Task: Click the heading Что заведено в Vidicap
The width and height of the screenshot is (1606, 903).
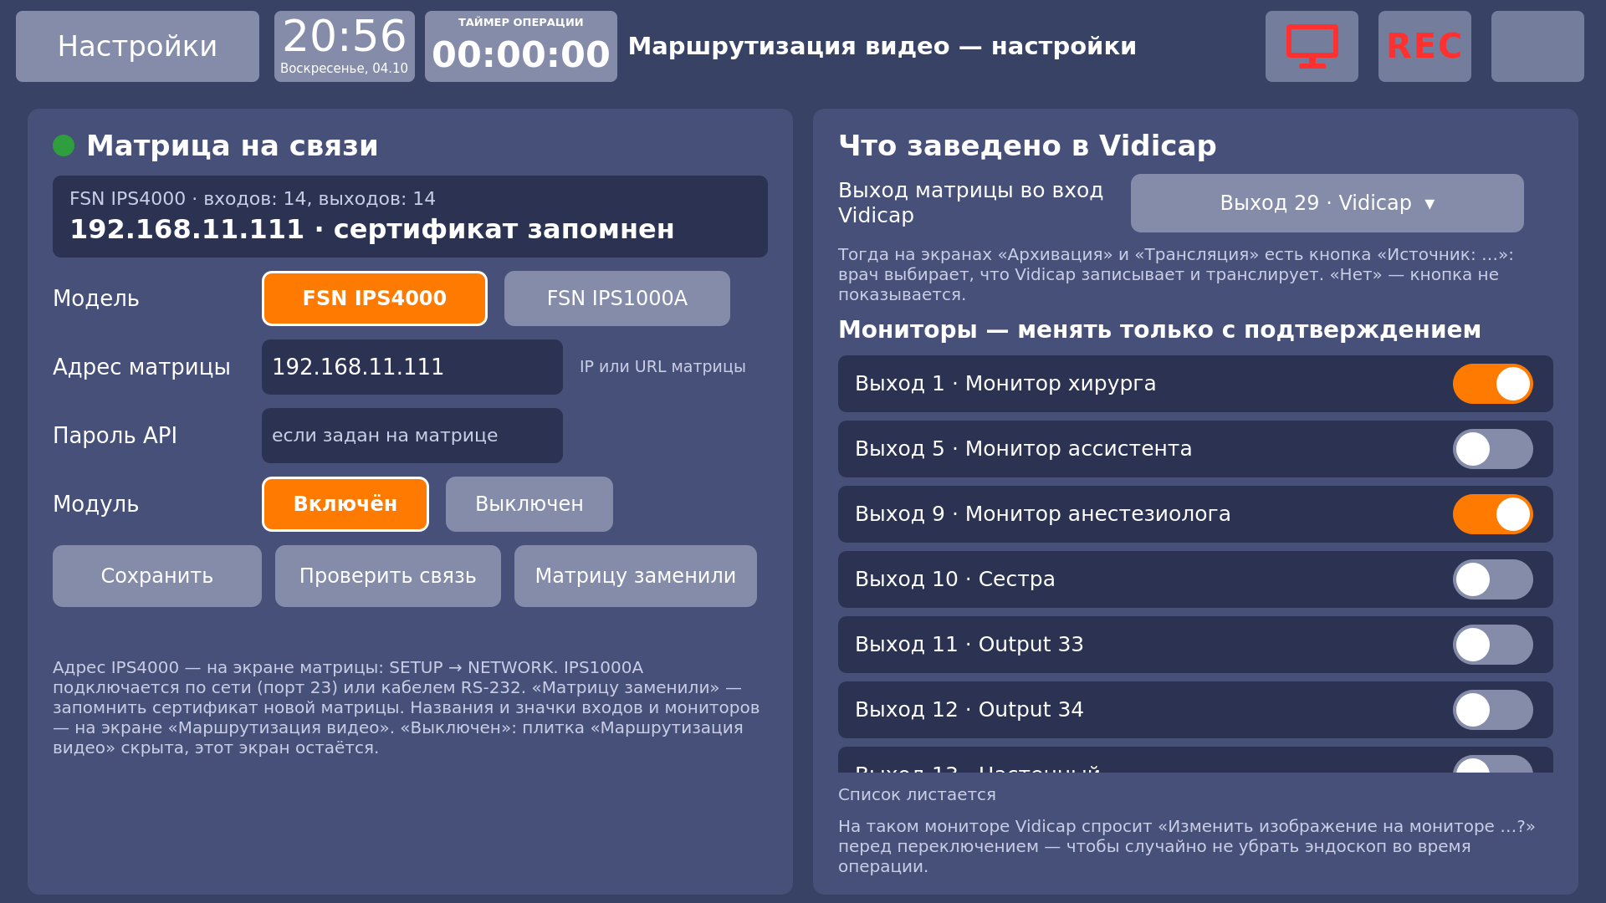Action: pyautogui.click(x=1027, y=145)
